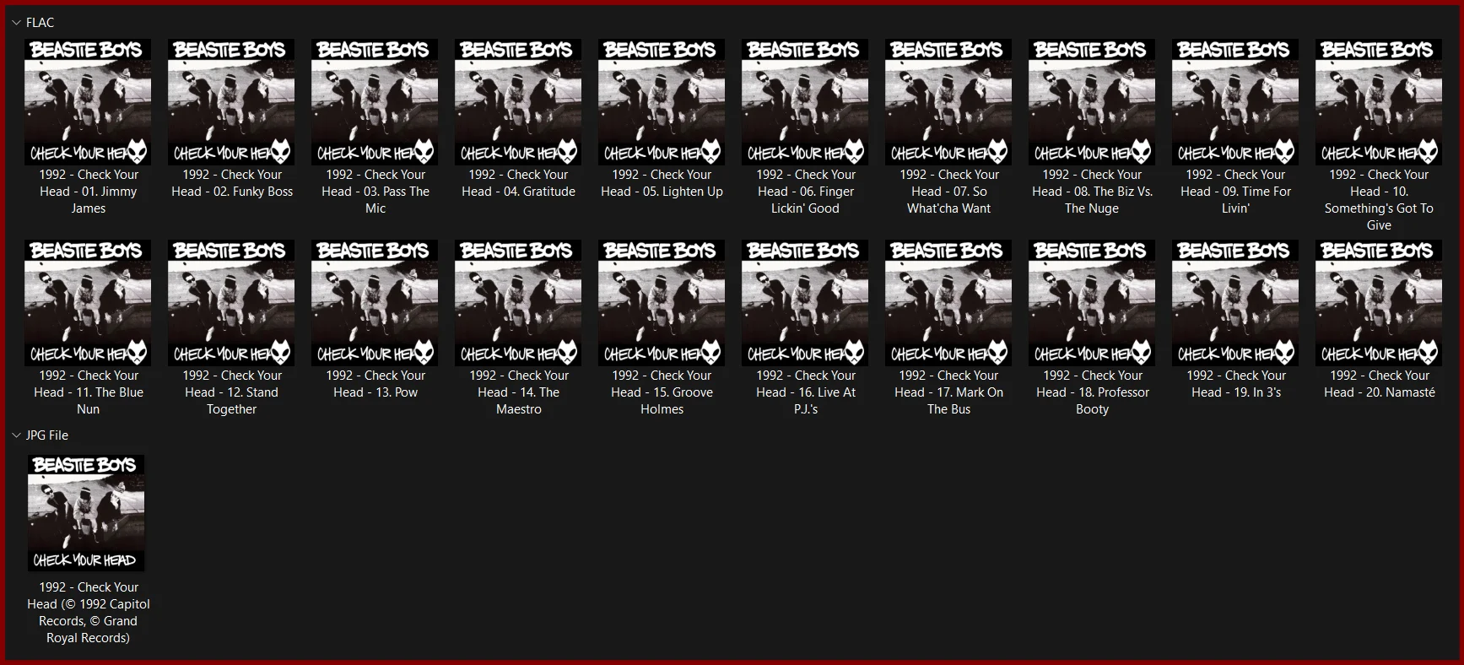Screen dimensions: 1464x665
Task: Select thumbnail for 03. Pass The Mic
Action: pos(375,101)
